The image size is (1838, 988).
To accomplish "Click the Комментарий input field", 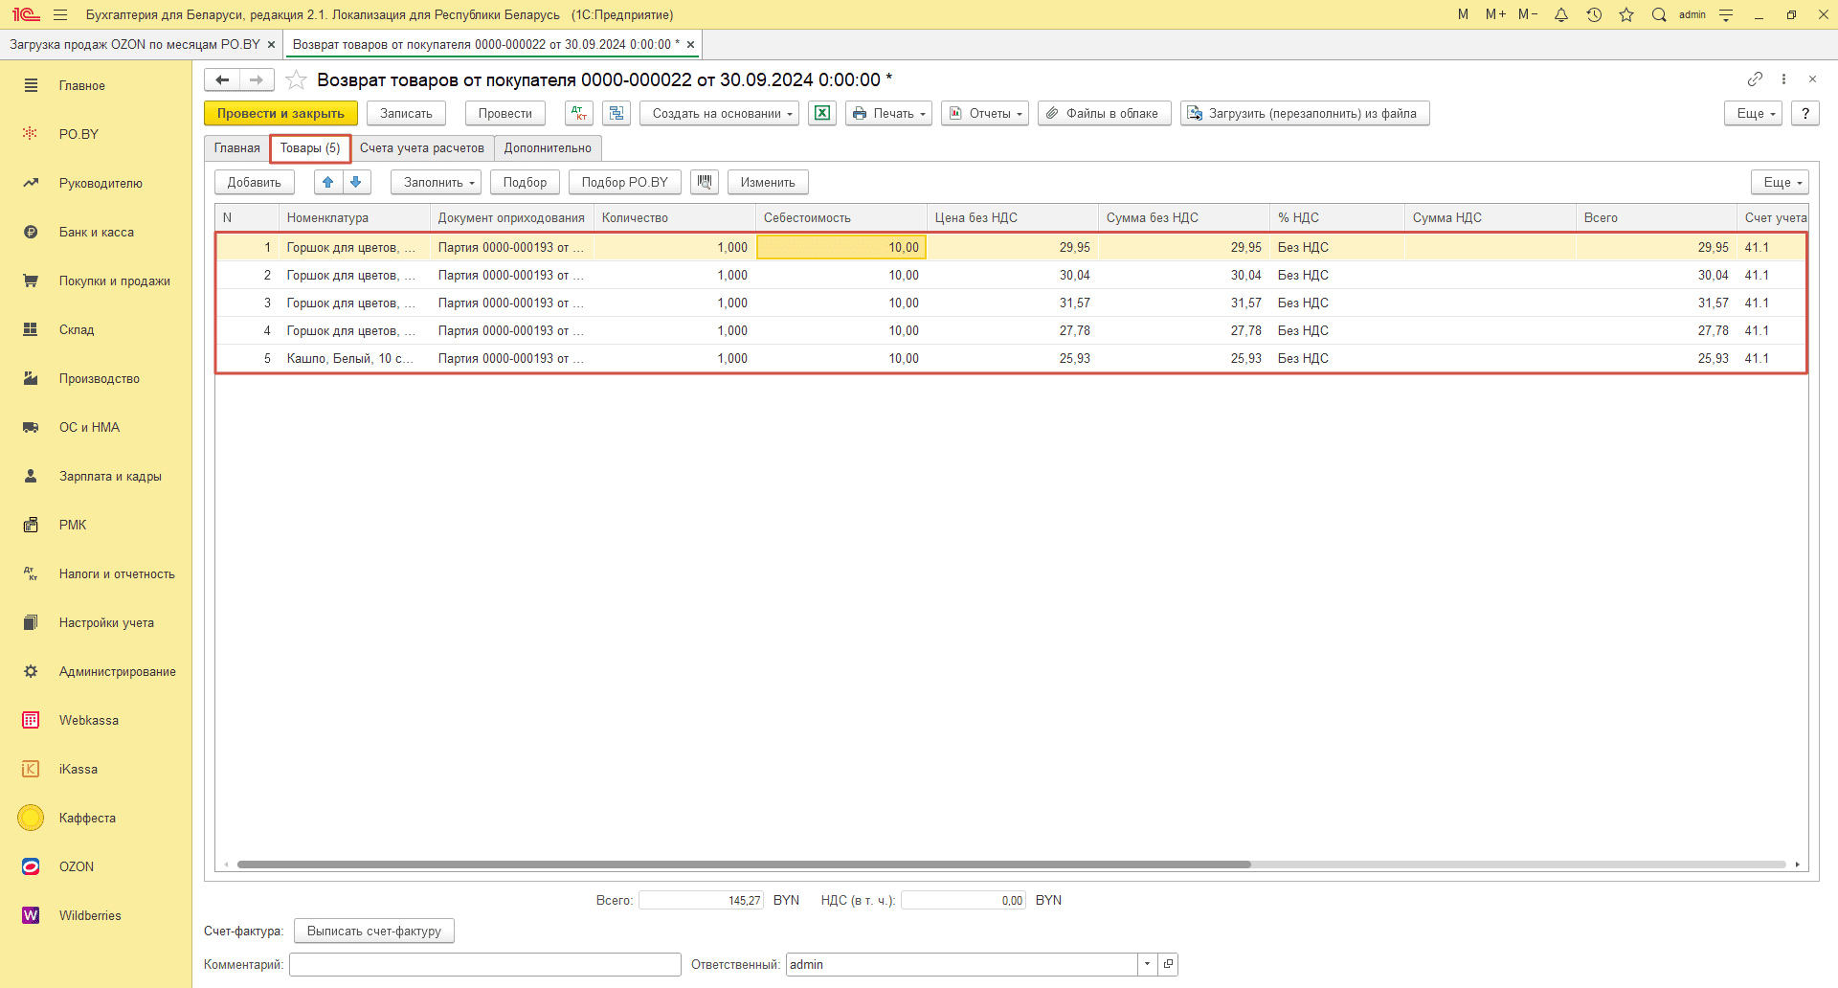I will click(485, 964).
